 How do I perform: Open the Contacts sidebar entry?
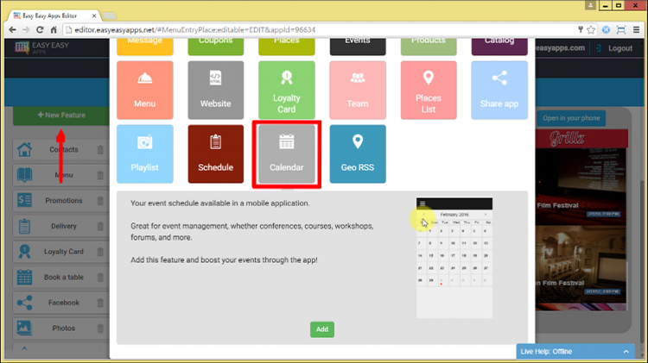(x=60, y=149)
